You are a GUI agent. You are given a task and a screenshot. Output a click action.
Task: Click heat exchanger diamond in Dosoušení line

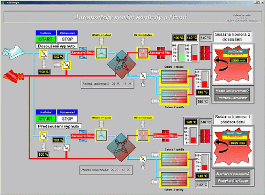[x=121, y=64]
